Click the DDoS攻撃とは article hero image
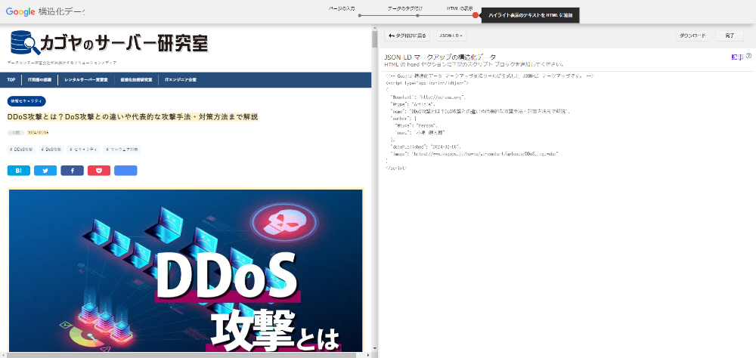Viewport: 756px width, 358px height. click(185, 270)
